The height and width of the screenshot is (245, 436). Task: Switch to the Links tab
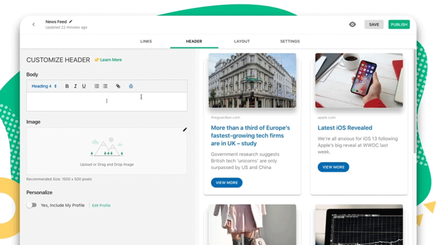(146, 41)
